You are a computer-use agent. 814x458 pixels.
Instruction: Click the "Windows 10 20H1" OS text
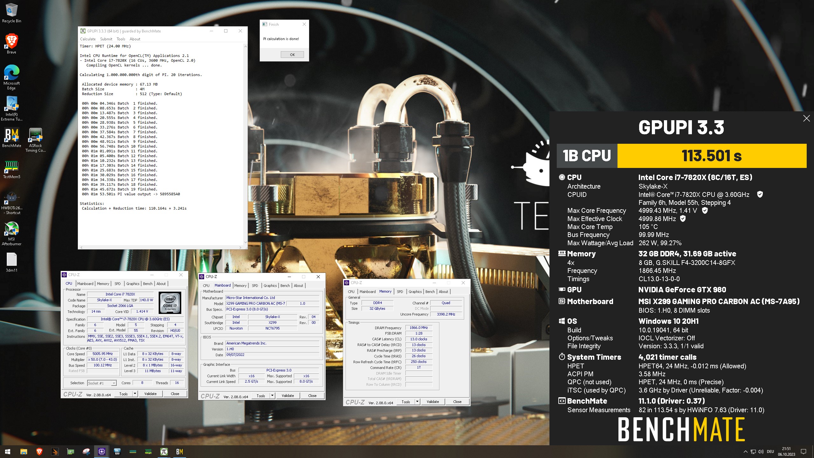(x=668, y=321)
